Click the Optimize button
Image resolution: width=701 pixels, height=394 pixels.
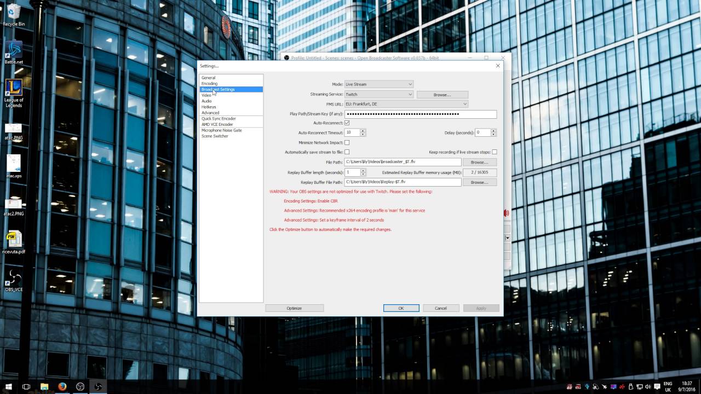[x=294, y=308]
